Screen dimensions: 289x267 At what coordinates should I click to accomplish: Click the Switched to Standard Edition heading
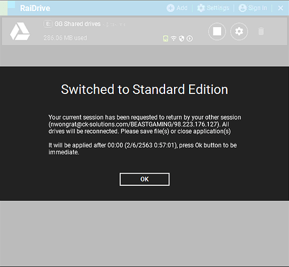pyautogui.click(x=144, y=89)
